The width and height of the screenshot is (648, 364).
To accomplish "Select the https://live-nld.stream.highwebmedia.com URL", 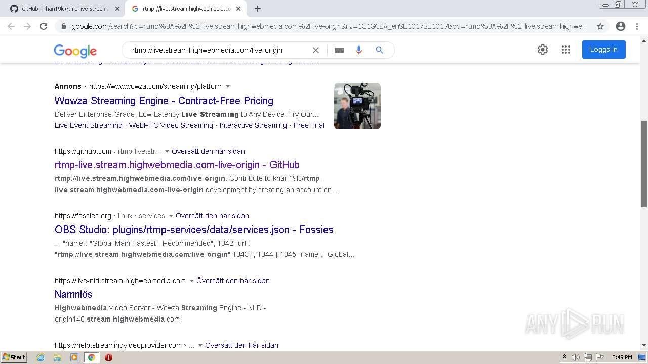I will pos(120,281).
